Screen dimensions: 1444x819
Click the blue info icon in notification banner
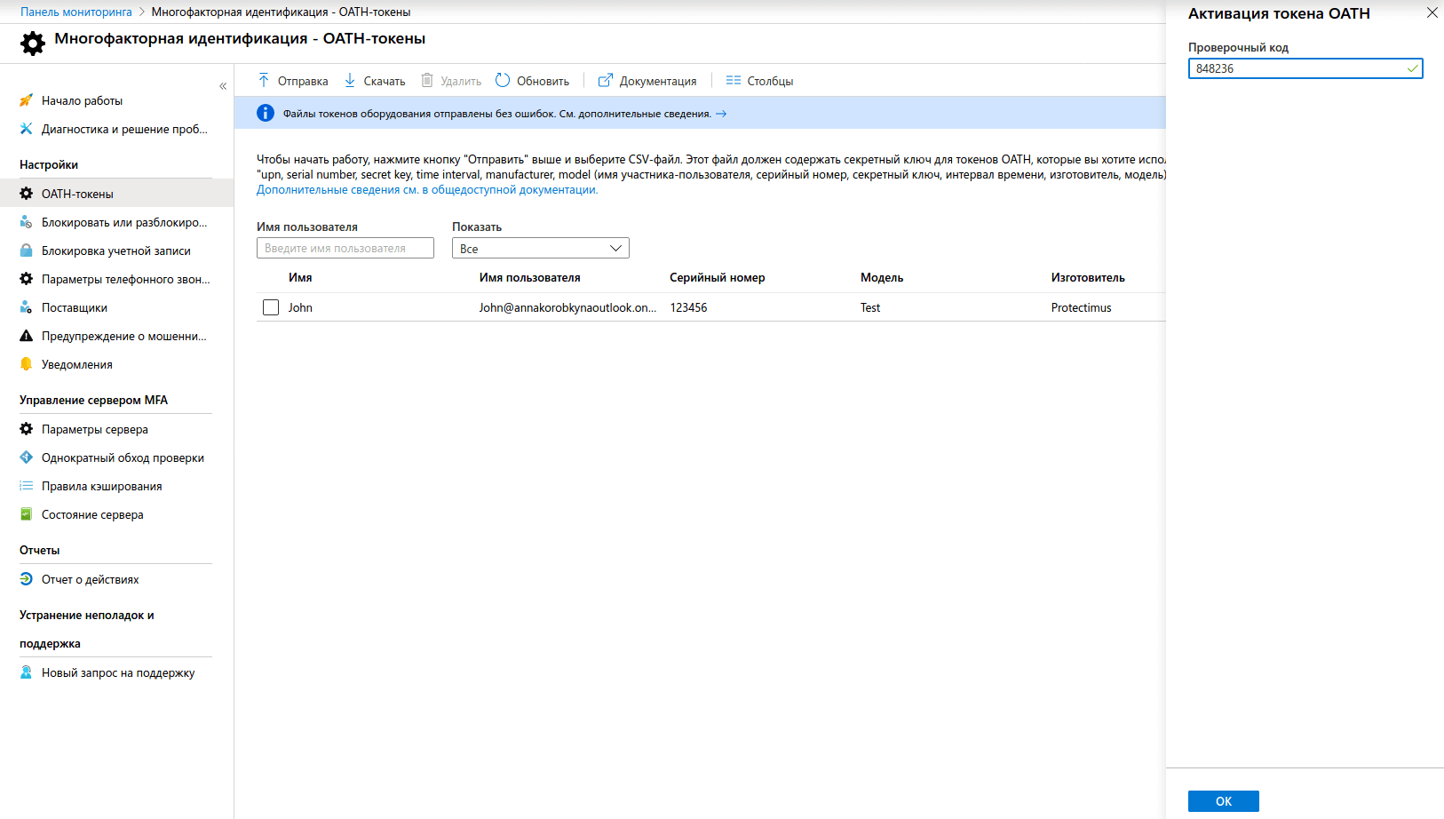click(266, 113)
